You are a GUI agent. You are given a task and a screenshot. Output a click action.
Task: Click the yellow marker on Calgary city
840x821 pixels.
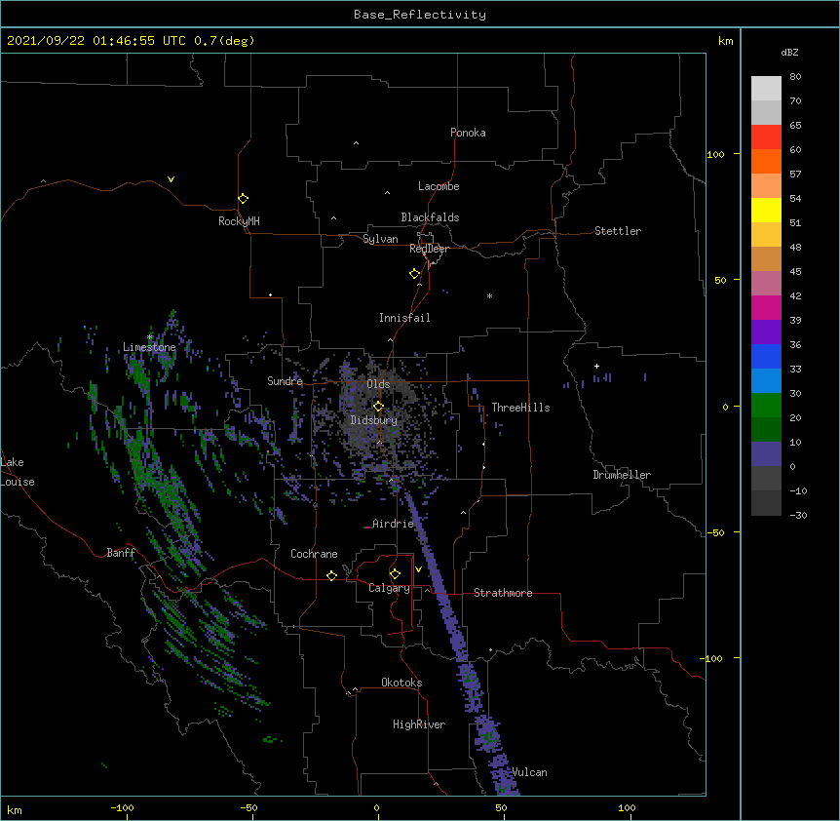395,574
